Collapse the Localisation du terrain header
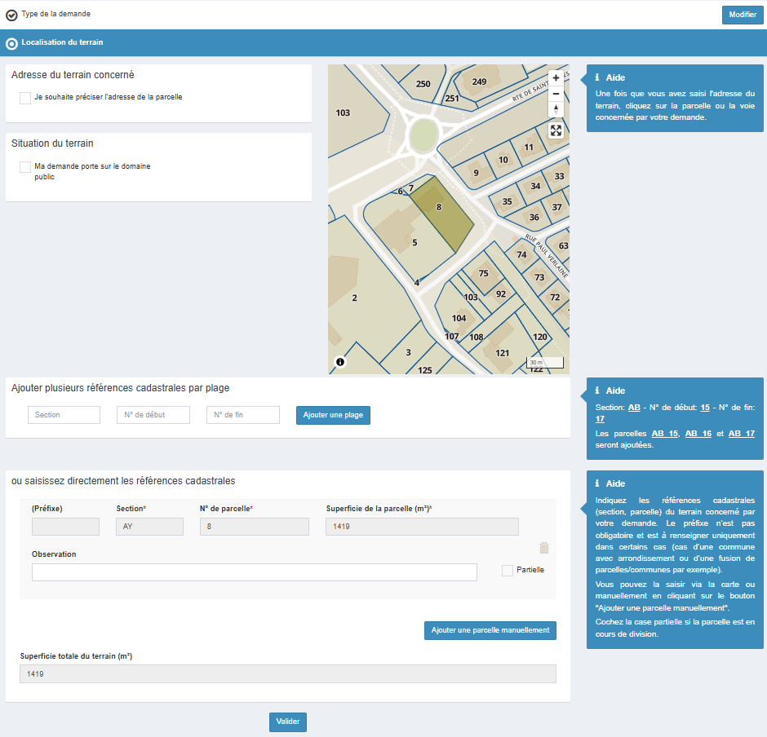Viewport: 767px width, 737px height. [63, 42]
